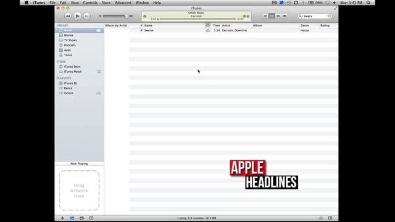395x222 pixels.
Task: Click the 'Excision, Downlink' artist cell
Action: click(x=235, y=30)
